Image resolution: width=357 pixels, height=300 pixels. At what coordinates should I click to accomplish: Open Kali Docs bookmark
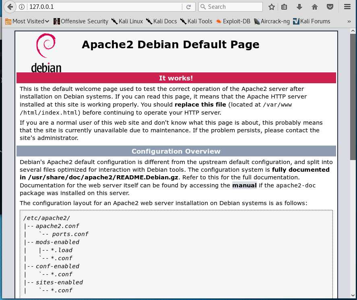tap(161, 21)
